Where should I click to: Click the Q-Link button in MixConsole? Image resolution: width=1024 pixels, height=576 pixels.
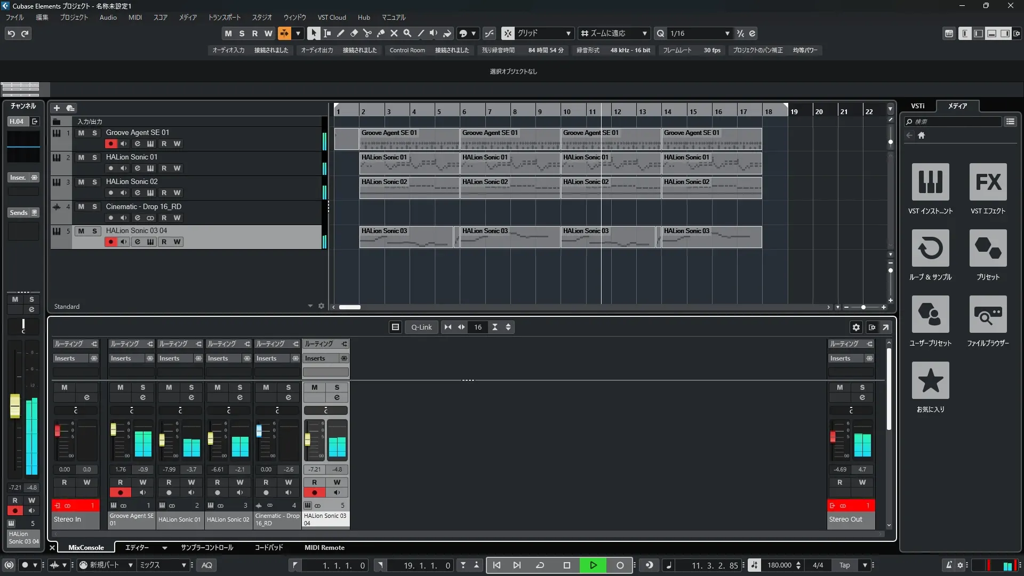421,327
